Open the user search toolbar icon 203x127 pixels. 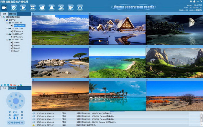pyautogui.click(x=61, y=8)
